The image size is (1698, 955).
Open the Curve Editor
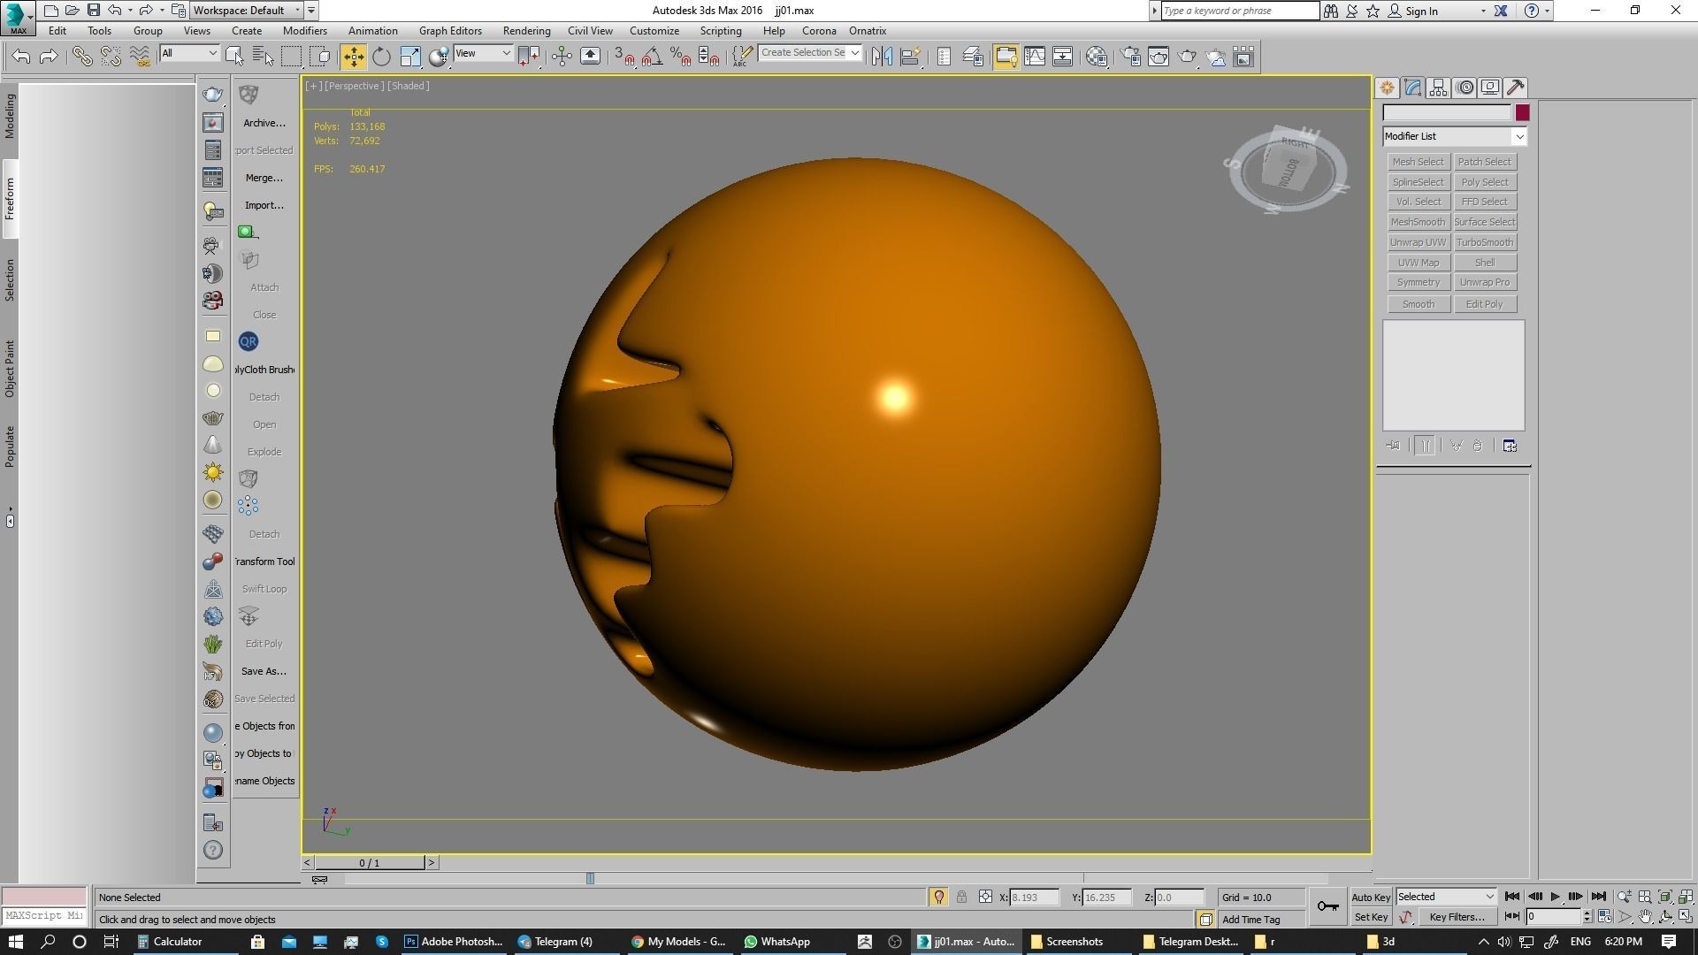tap(1034, 57)
